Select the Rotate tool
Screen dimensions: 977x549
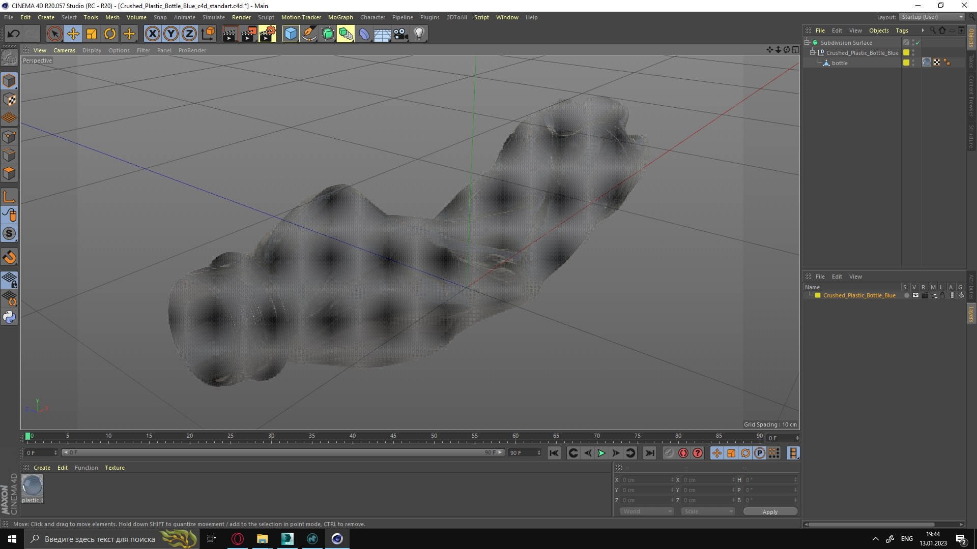[110, 34]
